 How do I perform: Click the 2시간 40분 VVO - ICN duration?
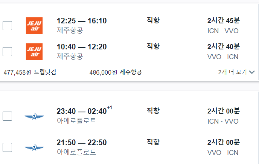coord(223,47)
